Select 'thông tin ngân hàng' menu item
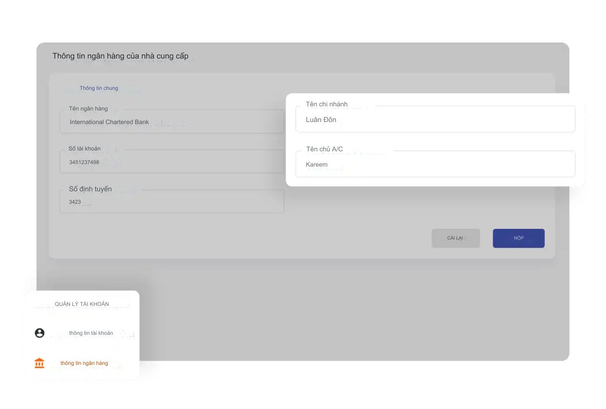This screenshot has width=606, height=409. [84, 363]
